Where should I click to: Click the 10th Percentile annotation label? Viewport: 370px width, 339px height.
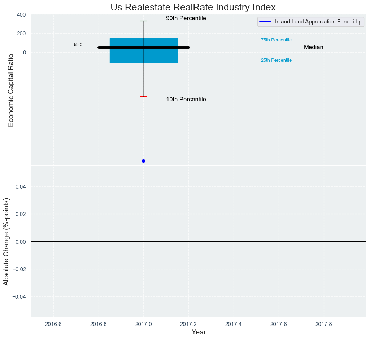click(x=186, y=100)
